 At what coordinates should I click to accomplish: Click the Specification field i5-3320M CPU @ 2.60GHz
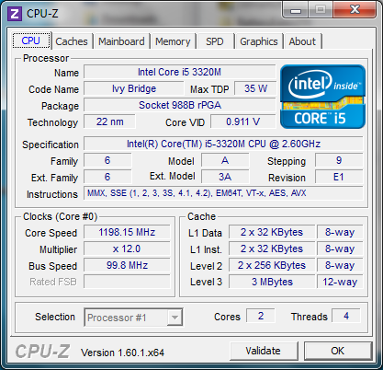click(x=223, y=144)
